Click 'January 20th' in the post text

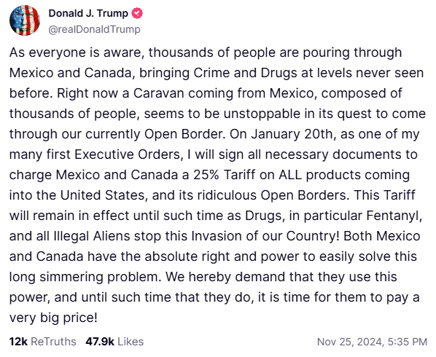[292, 134]
